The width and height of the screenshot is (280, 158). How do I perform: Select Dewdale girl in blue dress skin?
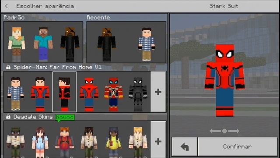[x=40, y=142]
